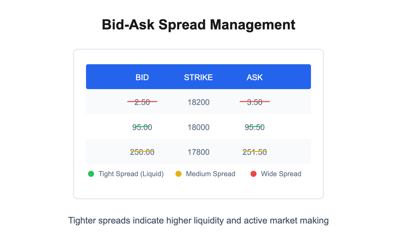Click the Tight Spread (Liquid) legend label
397x248 pixels.
tap(131, 174)
